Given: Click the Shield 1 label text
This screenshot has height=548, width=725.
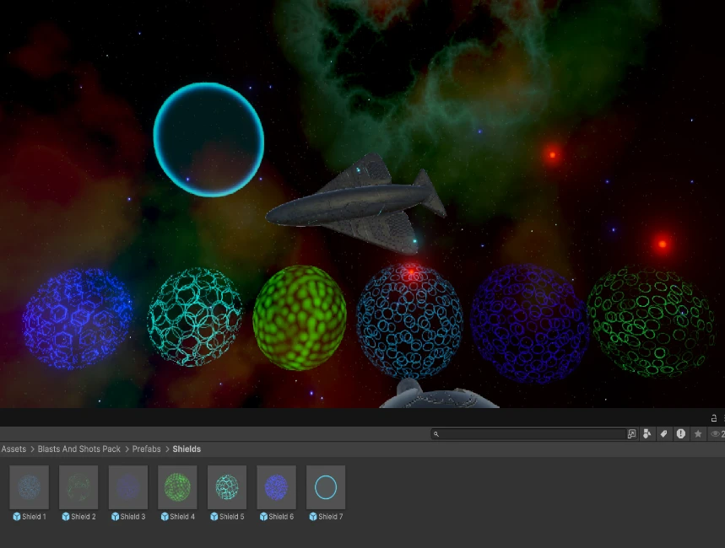Looking at the screenshot, I should [x=35, y=517].
